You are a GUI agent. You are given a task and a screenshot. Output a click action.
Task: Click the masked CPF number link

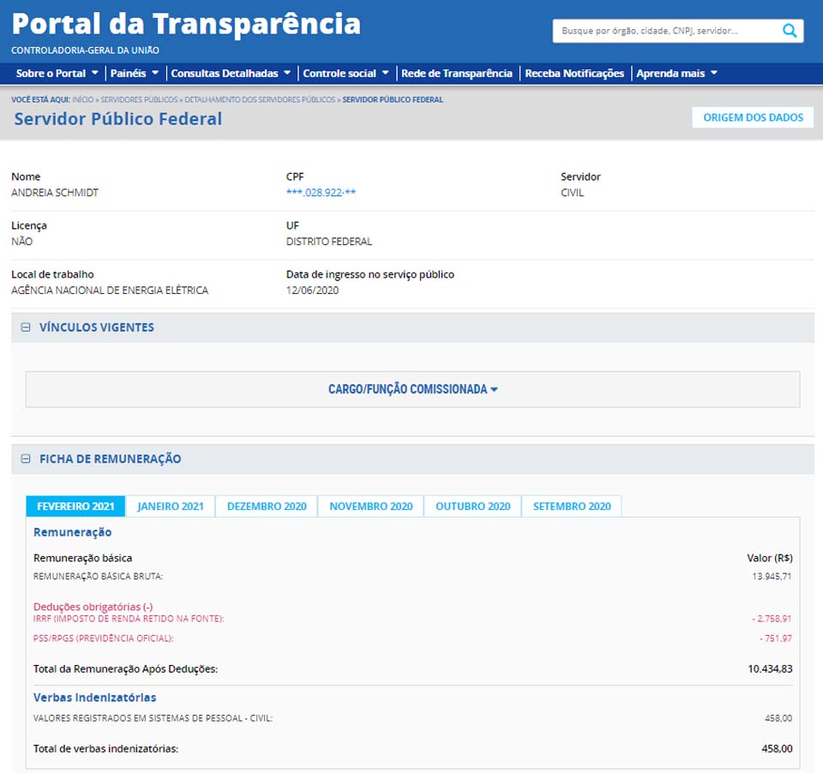coord(321,193)
